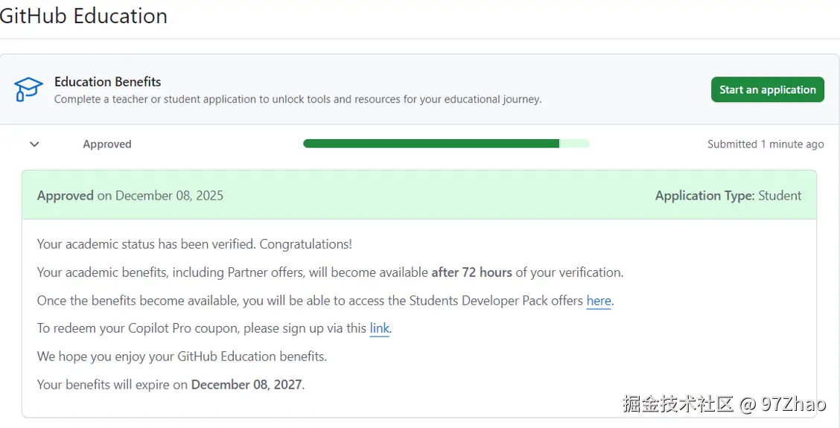
Task: Click the 'Application Type: Student' label
Action: [728, 196]
